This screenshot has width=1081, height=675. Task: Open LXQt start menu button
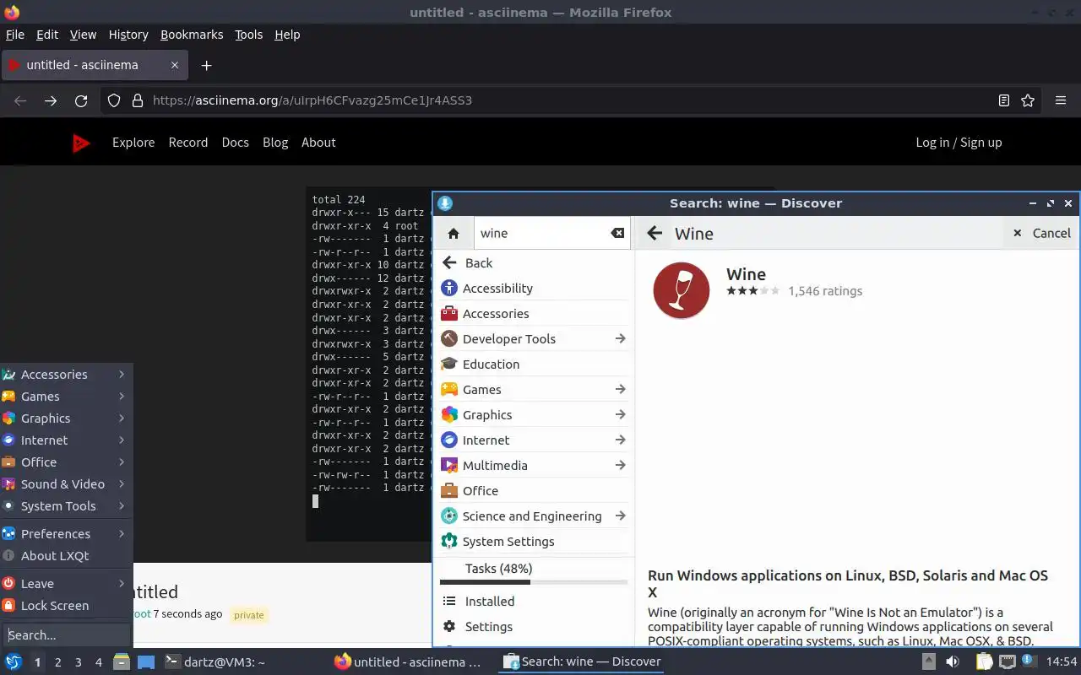point(14,662)
